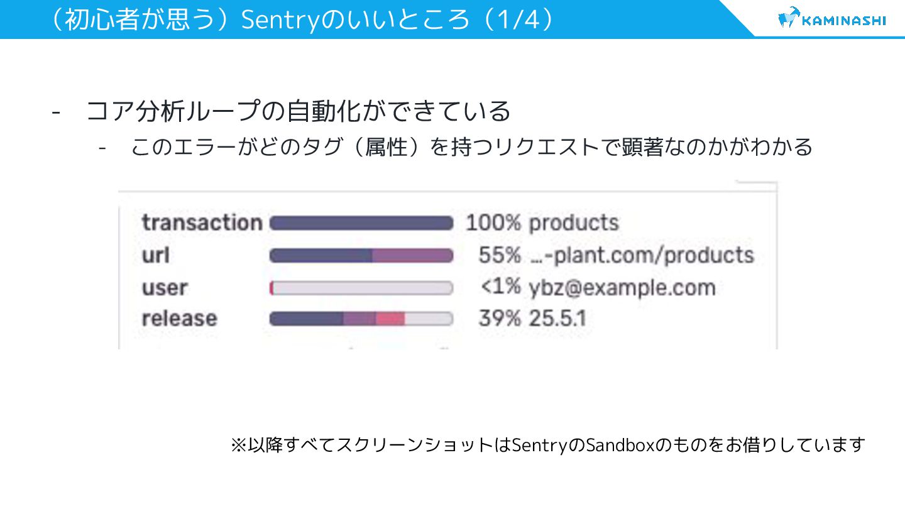
Task: Select the transaction tag label
Action: point(202,222)
